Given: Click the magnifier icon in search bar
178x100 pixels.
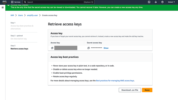Looking at the screenshot, I should point(25,2).
